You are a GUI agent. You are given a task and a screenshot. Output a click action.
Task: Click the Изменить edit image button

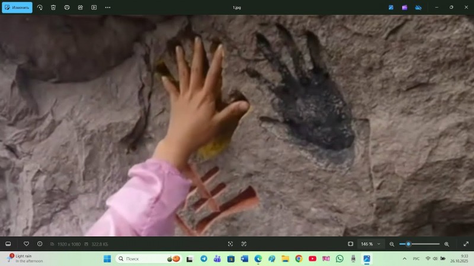coord(17,7)
